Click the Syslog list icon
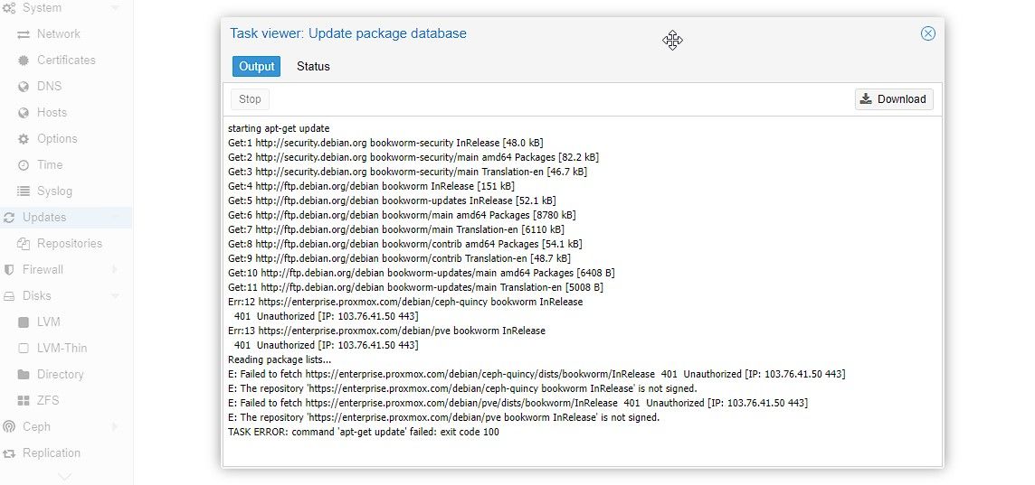Viewport: 1035px width, 485px height. 24,191
